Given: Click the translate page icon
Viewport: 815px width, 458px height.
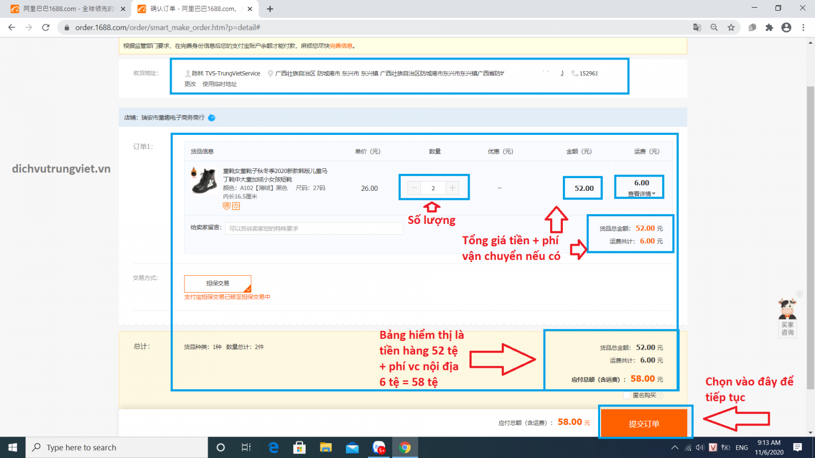Looking at the screenshot, I should [697, 27].
